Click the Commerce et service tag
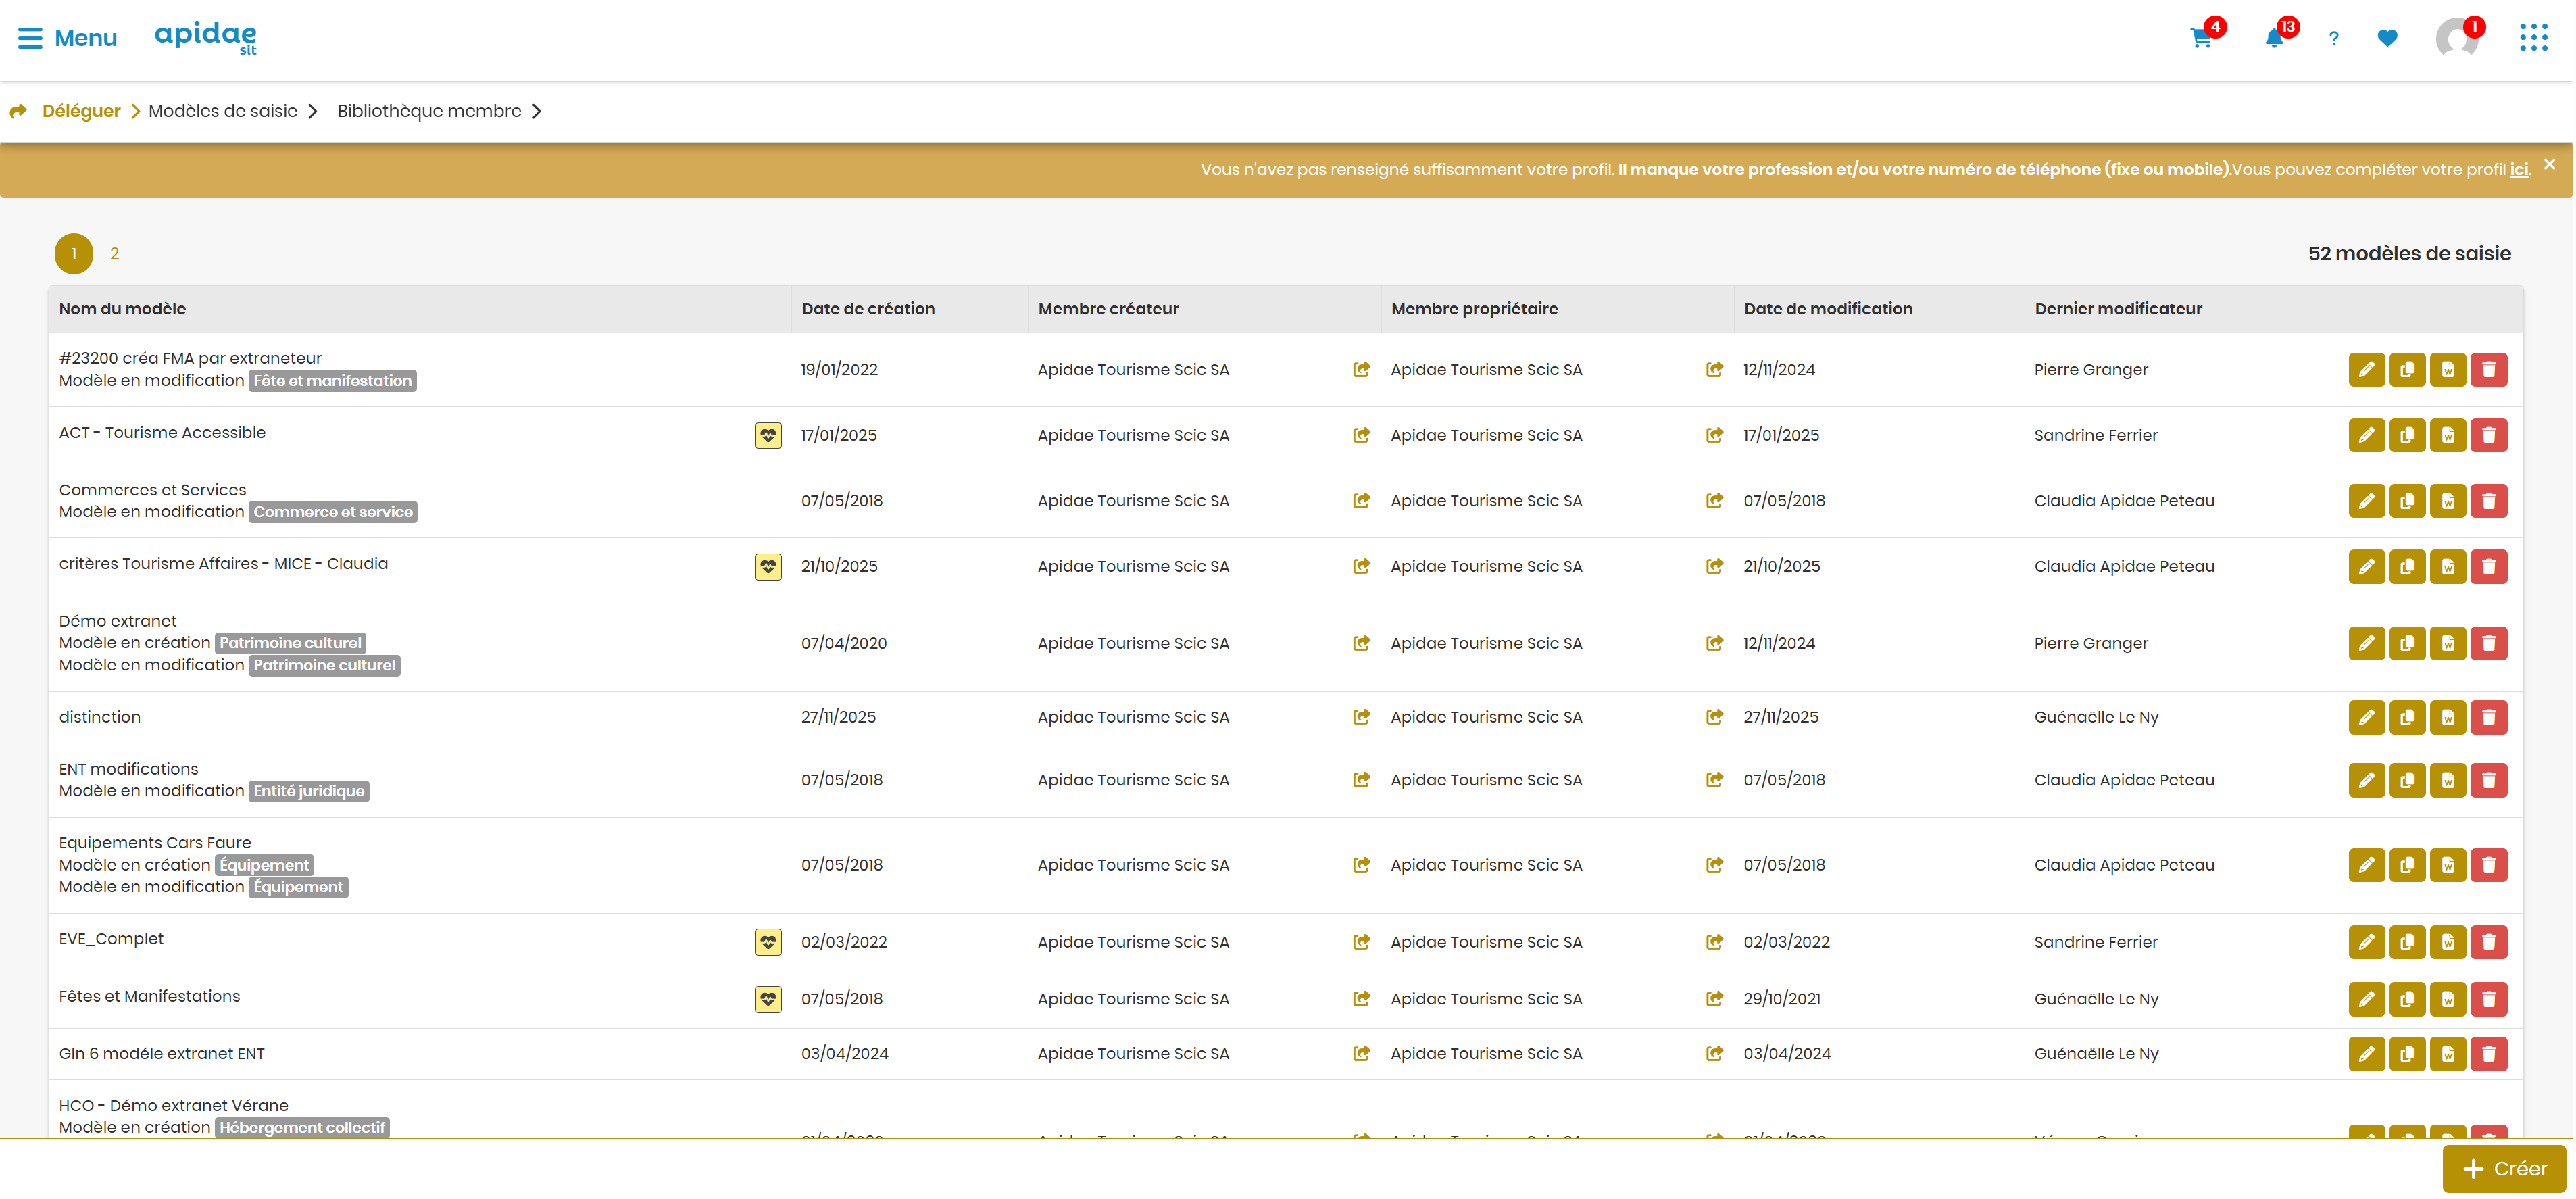Image resolution: width=2576 pixels, height=1199 pixels. (333, 512)
